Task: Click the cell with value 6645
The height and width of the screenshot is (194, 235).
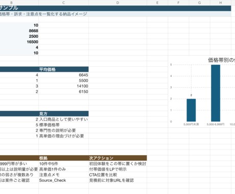Action: (x=63, y=75)
